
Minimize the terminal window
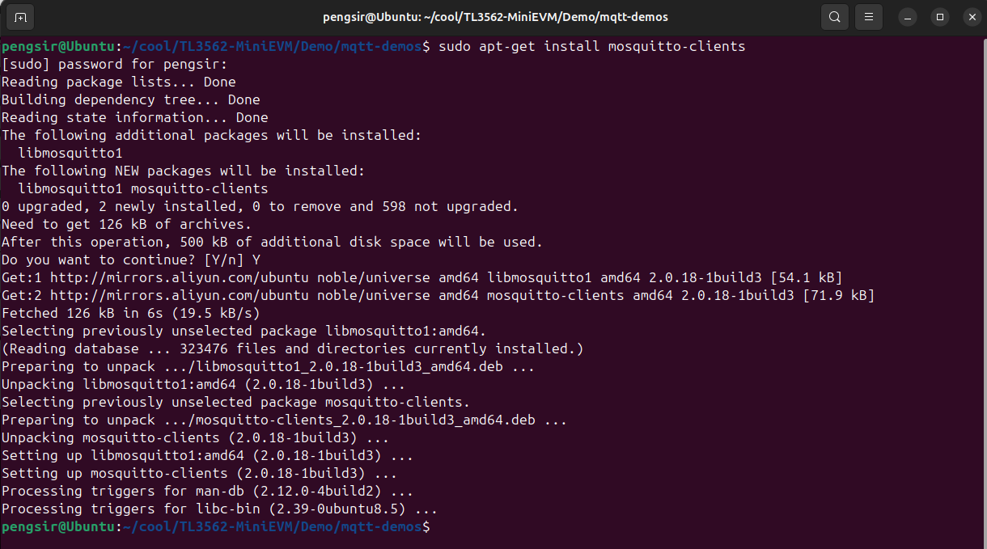[x=910, y=17]
